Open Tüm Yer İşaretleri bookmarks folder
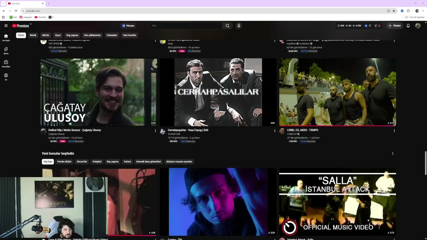Screen dimensions: 427x240 tap(415, 17)
